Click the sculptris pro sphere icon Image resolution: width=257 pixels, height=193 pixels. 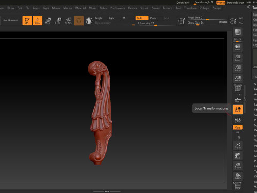(89, 21)
